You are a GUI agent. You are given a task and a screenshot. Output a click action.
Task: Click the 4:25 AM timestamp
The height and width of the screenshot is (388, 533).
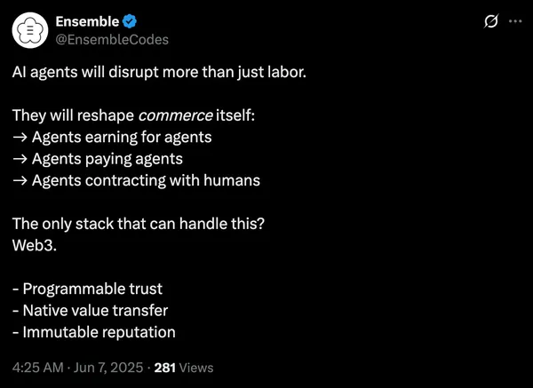pos(37,368)
